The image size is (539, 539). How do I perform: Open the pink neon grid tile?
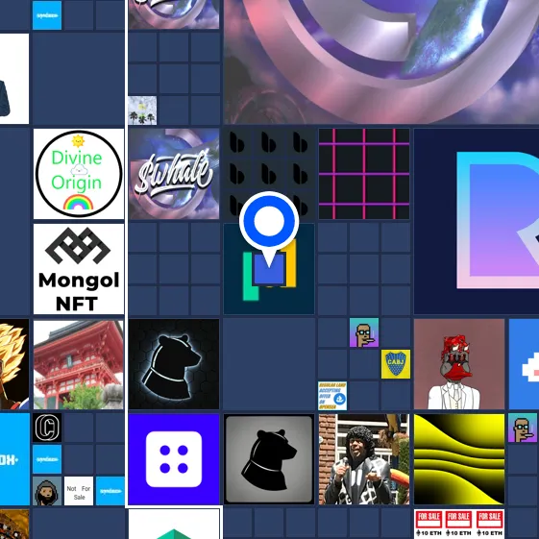tap(364, 174)
